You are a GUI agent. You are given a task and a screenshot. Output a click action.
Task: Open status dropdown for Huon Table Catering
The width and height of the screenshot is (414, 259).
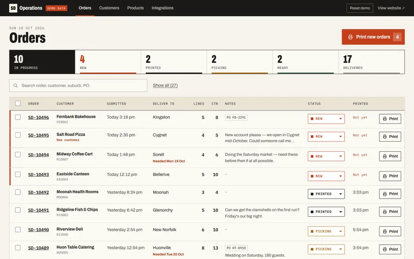click(x=326, y=249)
